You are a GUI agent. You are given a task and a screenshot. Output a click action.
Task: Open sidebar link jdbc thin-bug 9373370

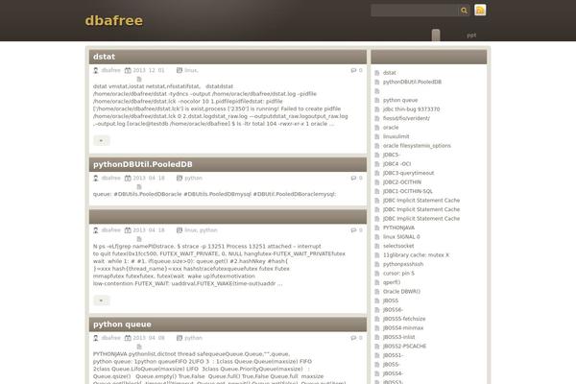(411, 109)
